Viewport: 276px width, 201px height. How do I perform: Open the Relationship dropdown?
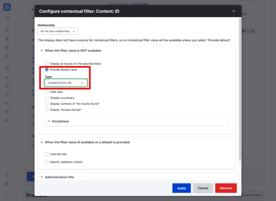click(x=58, y=31)
